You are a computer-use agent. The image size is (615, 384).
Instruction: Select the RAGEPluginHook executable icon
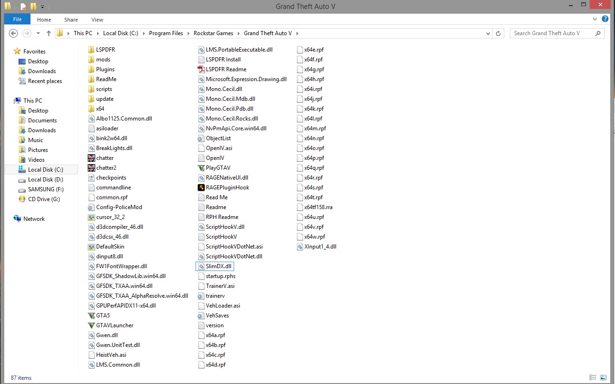[x=201, y=188]
